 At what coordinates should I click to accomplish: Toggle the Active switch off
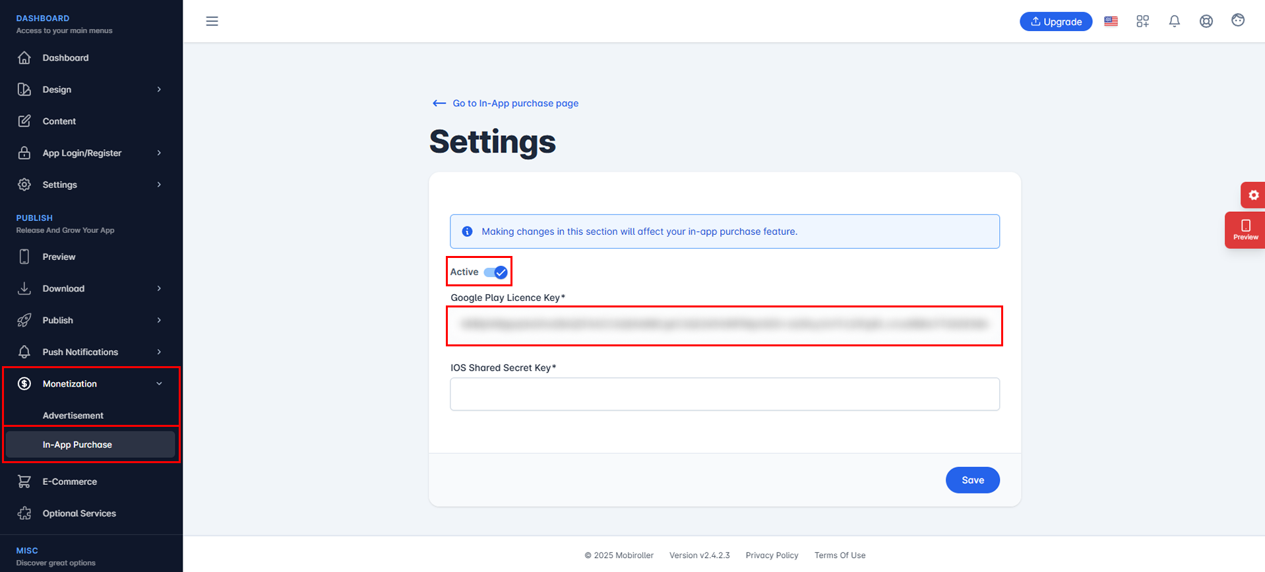(495, 272)
